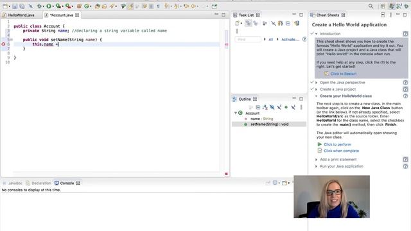Image resolution: width=411 pixels, height=231 pixels.
Task: Toggle Hide Completed Tasks icon in Task List
Action: 274,23
